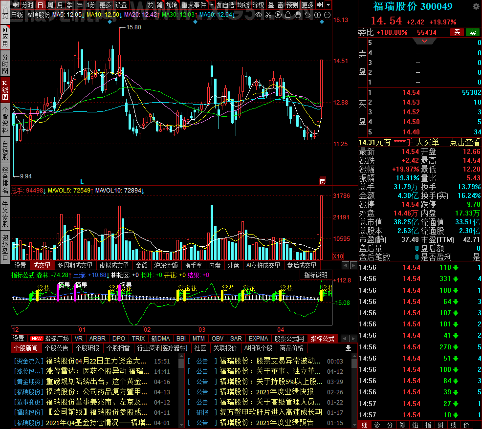Undo last chart action arrow
Viewport: 482px width, 429px height.
(307, 15)
